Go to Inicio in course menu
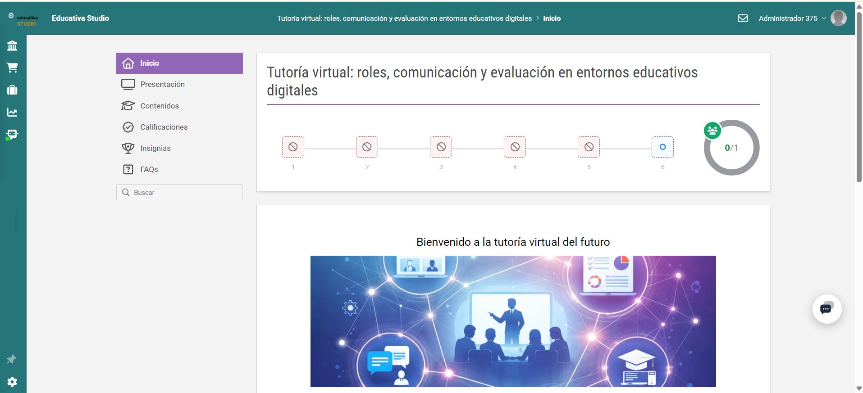 pyautogui.click(x=179, y=63)
